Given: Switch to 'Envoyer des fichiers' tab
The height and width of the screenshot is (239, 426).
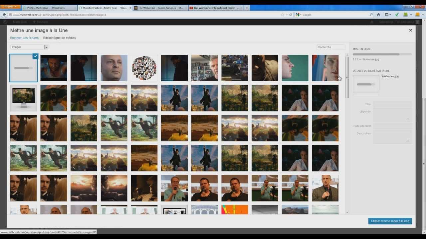Looking at the screenshot, I should point(24,38).
